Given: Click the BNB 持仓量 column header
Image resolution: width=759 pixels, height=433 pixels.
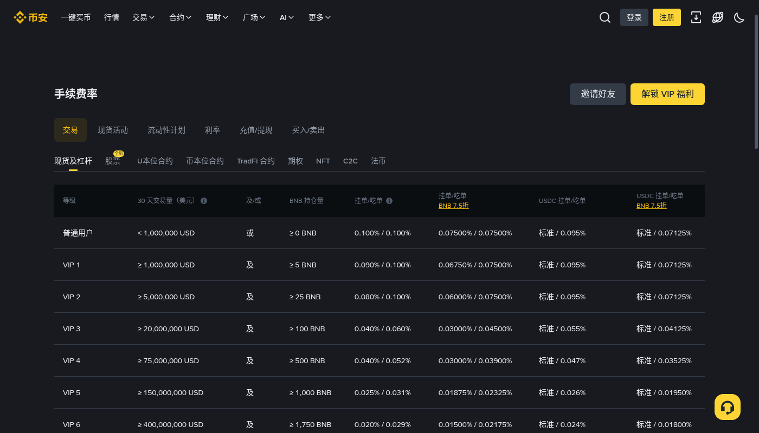Looking at the screenshot, I should click(x=306, y=201).
